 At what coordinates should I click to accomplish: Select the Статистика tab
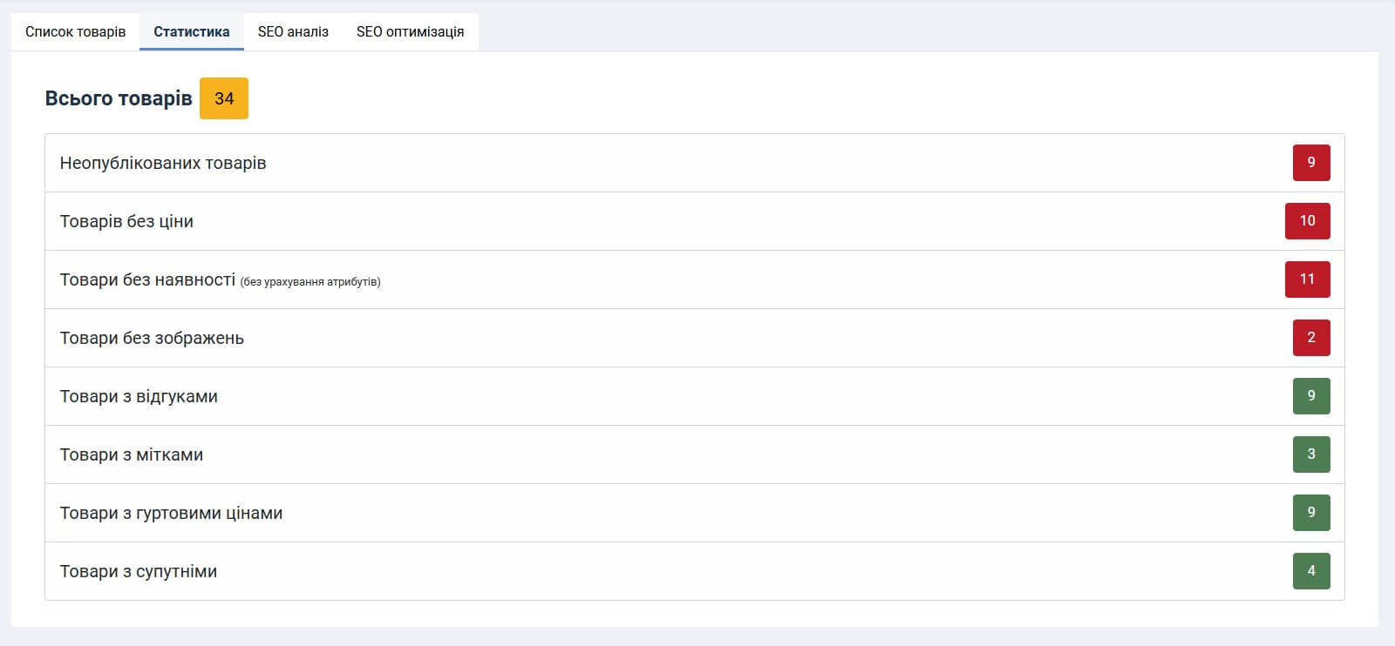191,32
